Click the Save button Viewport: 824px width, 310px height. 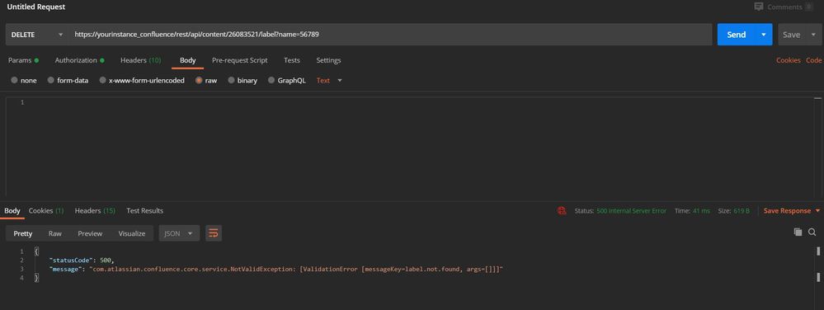791,35
